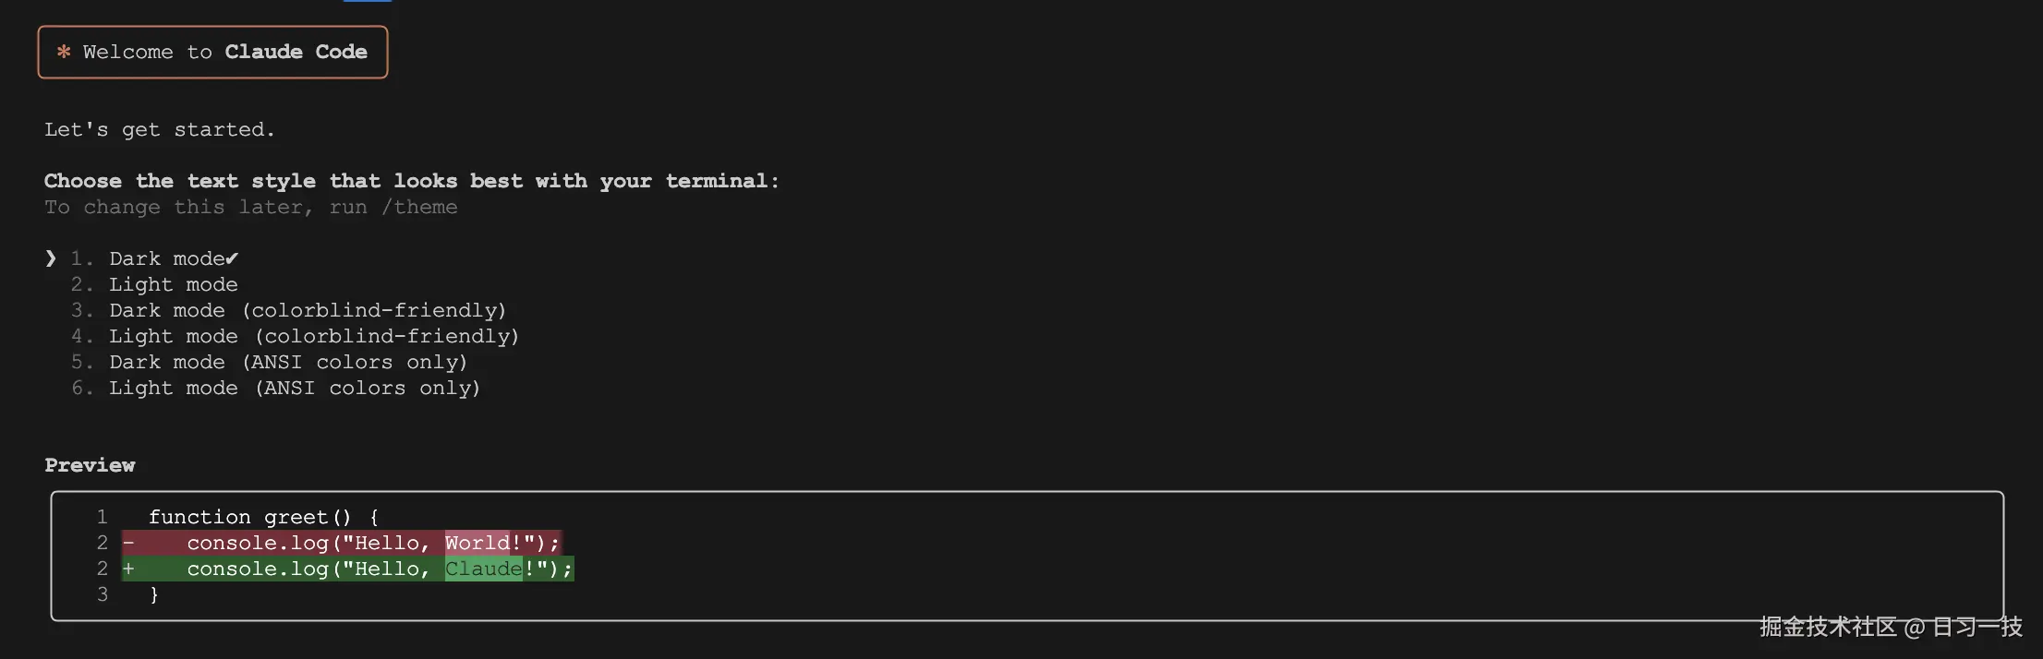This screenshot has height=659, width=2043.
Task: Click the orange asterisk in the welcome banner
Action: click(x=63, y=52)
